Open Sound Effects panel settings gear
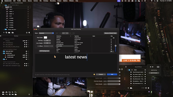The image size is (173, 97). click(x=126, y=67)
